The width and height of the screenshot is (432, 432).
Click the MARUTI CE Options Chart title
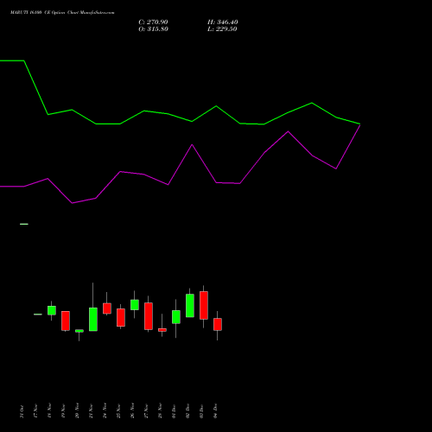pyautogui.click(x=62, y=13)
